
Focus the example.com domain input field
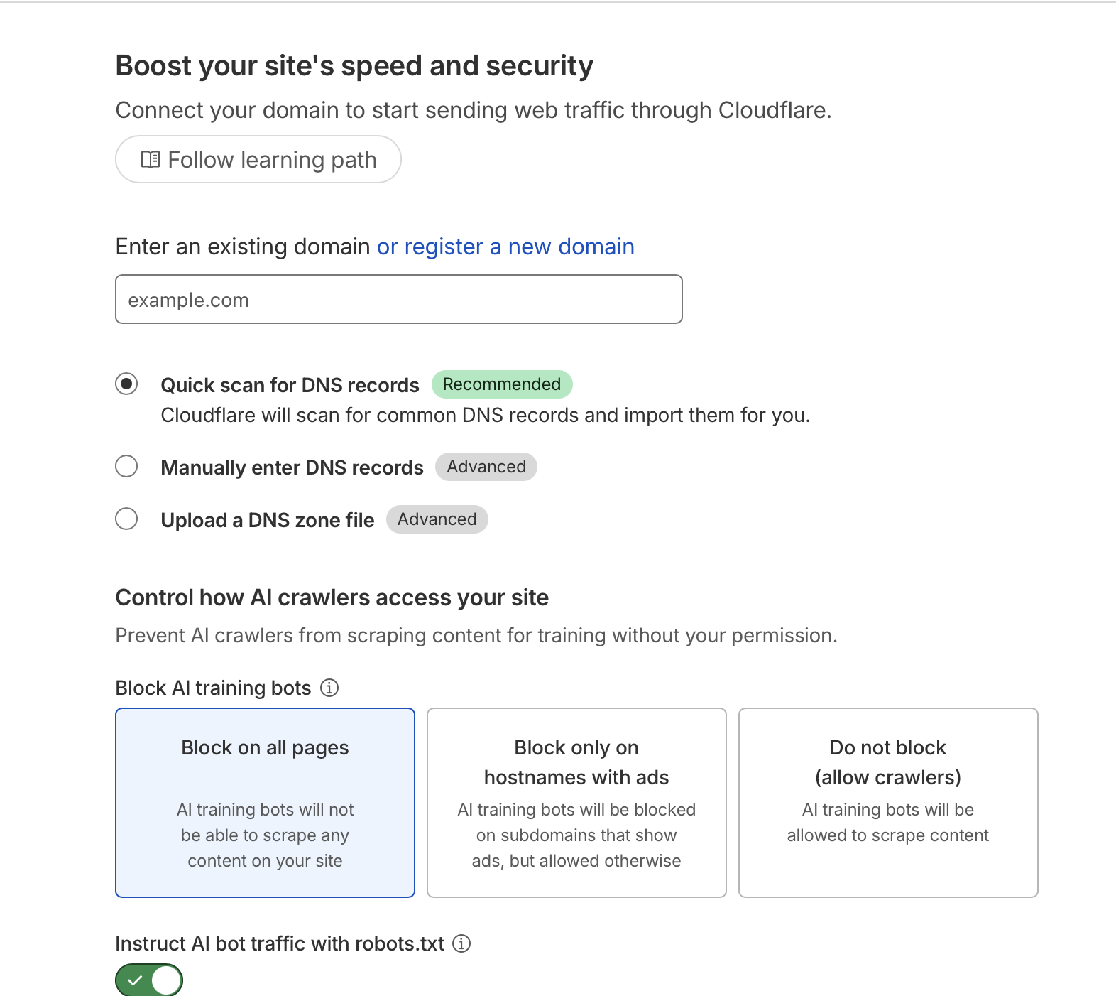[398, 300]
